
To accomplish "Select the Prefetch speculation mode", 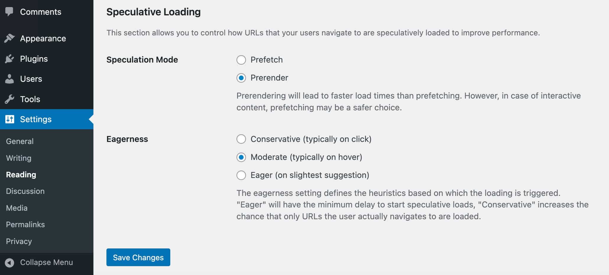I will coord(241,60).
